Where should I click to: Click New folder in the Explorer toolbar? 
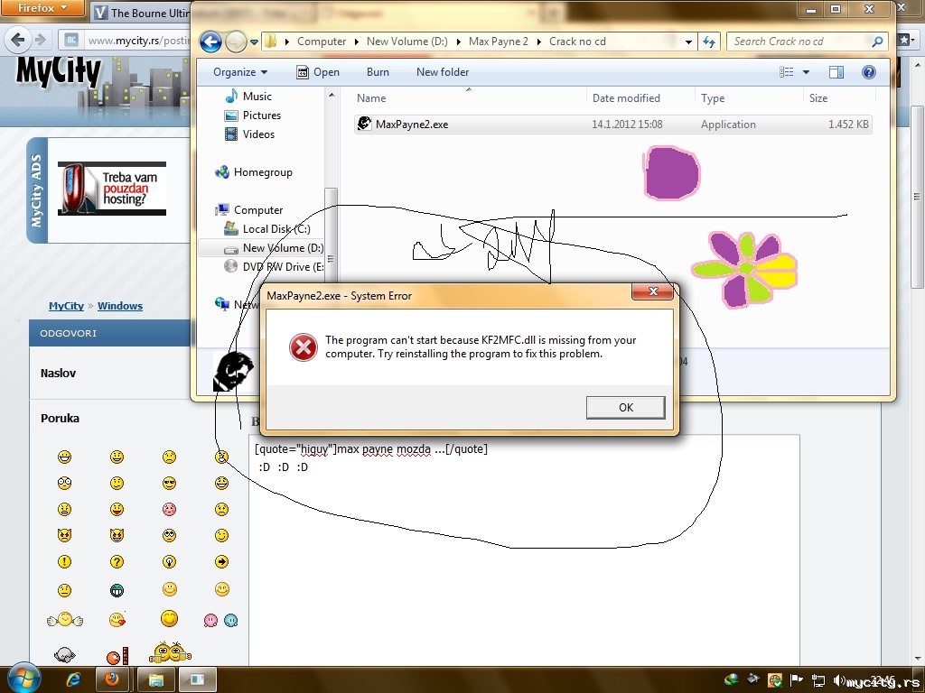(x=443, y=72)
